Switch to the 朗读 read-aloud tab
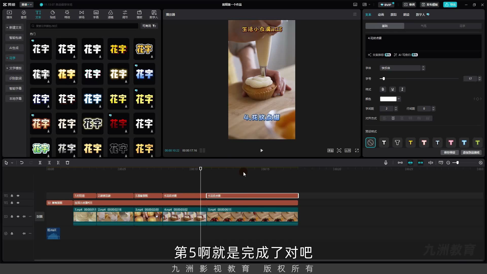Viewport: 487px width, 274px height. (x=406, y=14)
